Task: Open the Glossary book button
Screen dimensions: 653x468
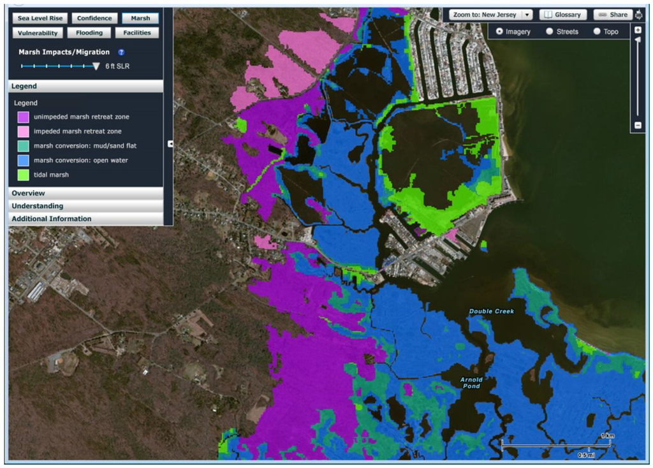Action: (563, 15)
